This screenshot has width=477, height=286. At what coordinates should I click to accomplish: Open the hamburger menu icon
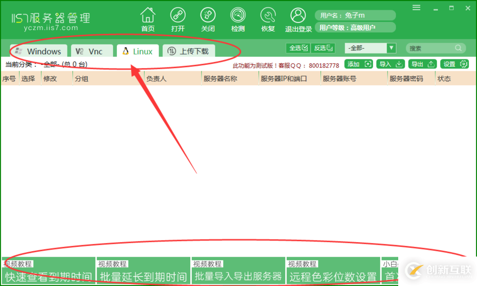pos(416,7)
